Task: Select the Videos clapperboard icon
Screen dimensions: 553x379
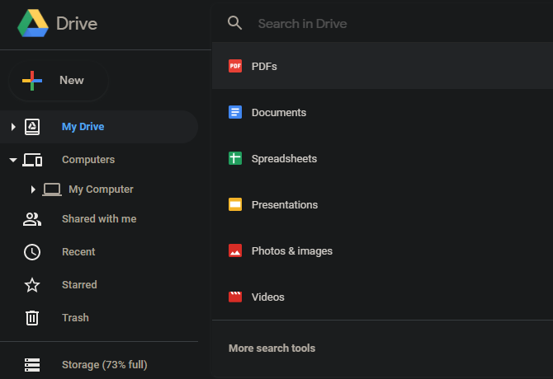Action: tap(235, 297)
